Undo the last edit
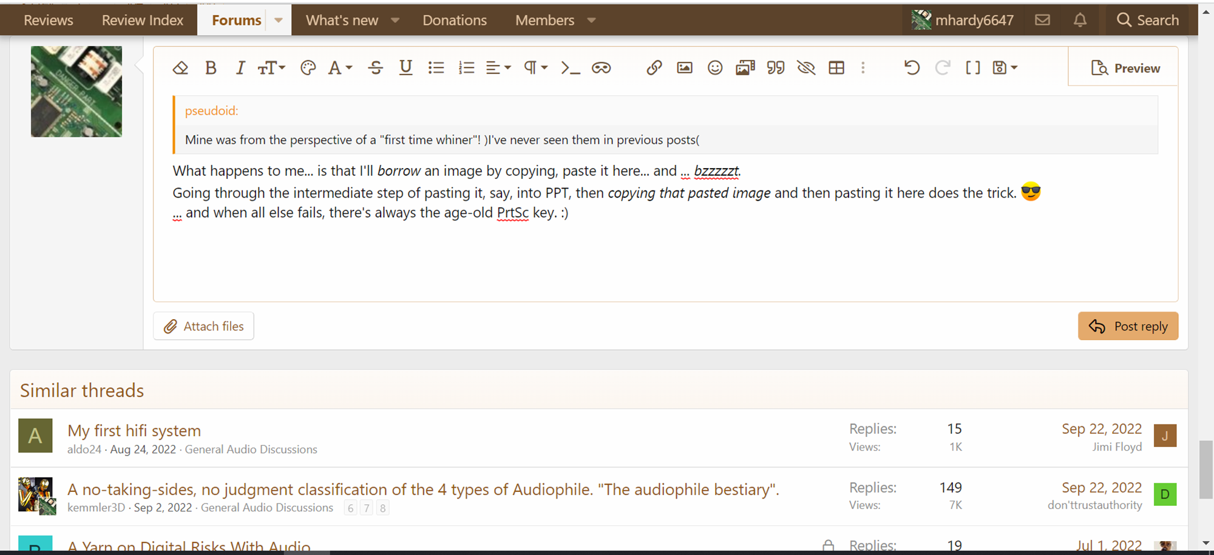Image resolution: width=1214 pixels, height=555 pixels. click(912, 68)
